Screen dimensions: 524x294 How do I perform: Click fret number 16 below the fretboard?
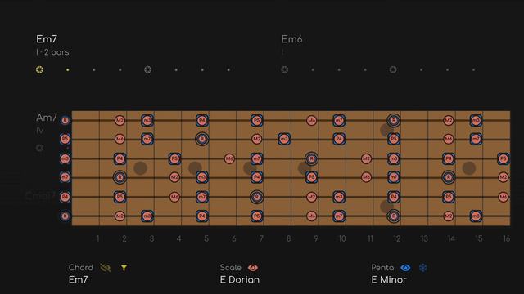click(x=506, y=238)
